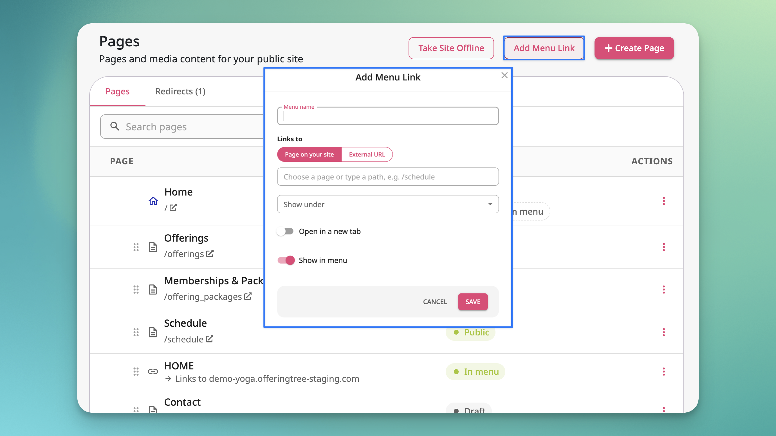Click the Memberships & Pack page title

214,281
